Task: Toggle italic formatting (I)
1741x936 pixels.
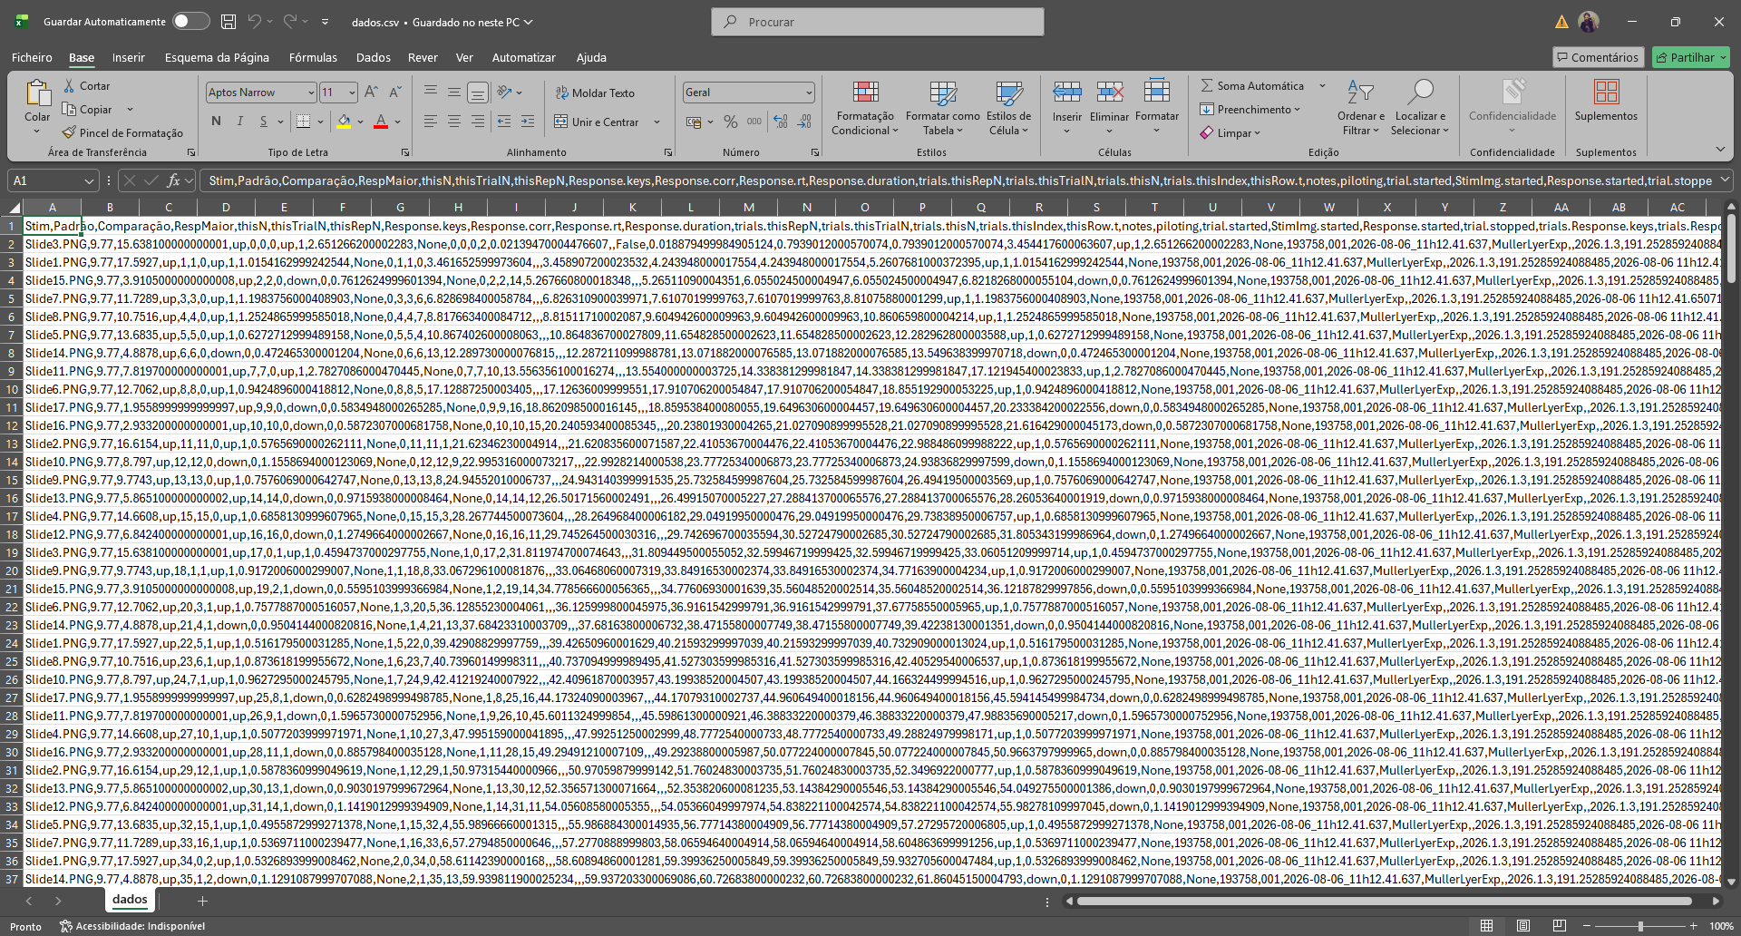Action: pyautogui.click(x=239, y=122)
